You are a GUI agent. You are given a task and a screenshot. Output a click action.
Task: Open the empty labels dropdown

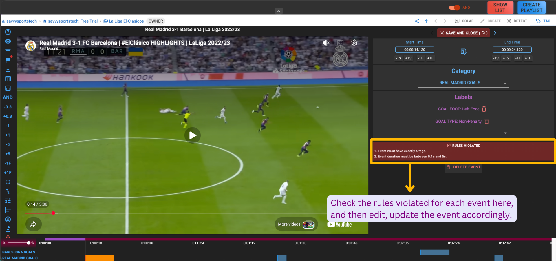505,133
